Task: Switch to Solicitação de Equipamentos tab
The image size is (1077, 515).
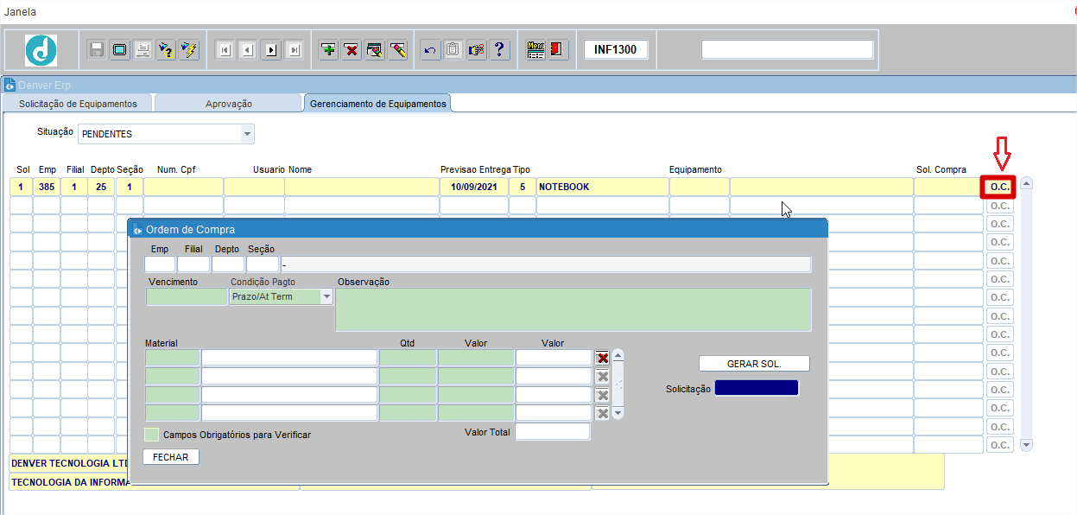Action: [x=78, y=104]
